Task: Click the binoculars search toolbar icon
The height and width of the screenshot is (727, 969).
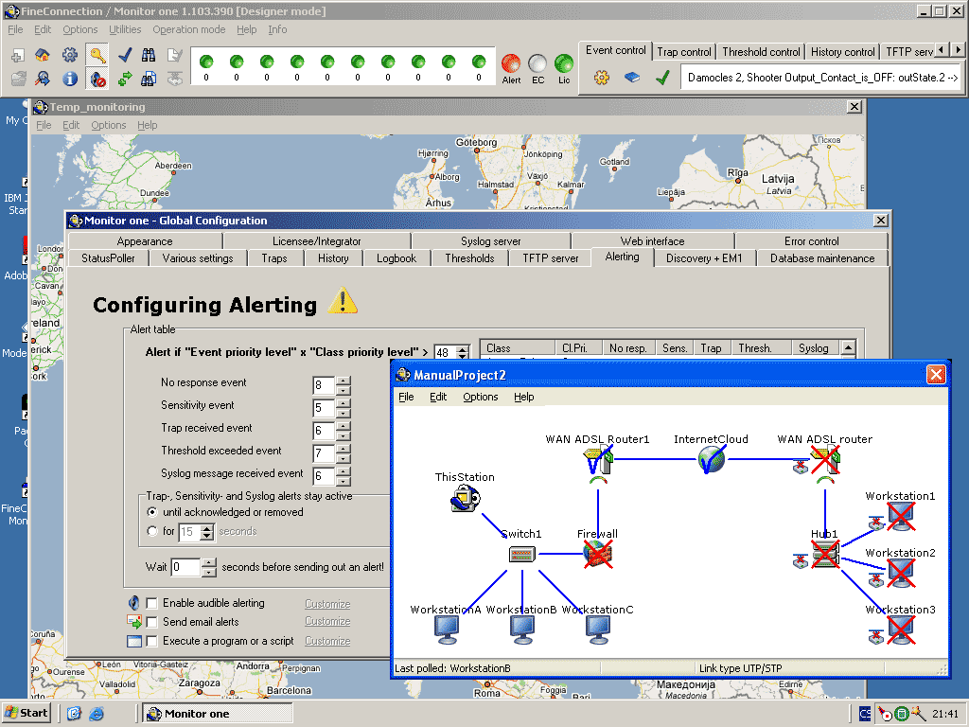Action: (x=150, y=55)
